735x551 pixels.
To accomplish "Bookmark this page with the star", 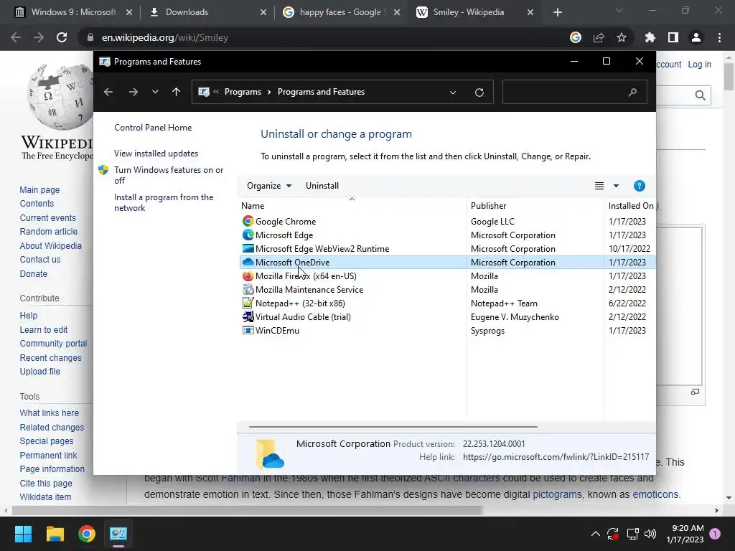I will [622, 37].
